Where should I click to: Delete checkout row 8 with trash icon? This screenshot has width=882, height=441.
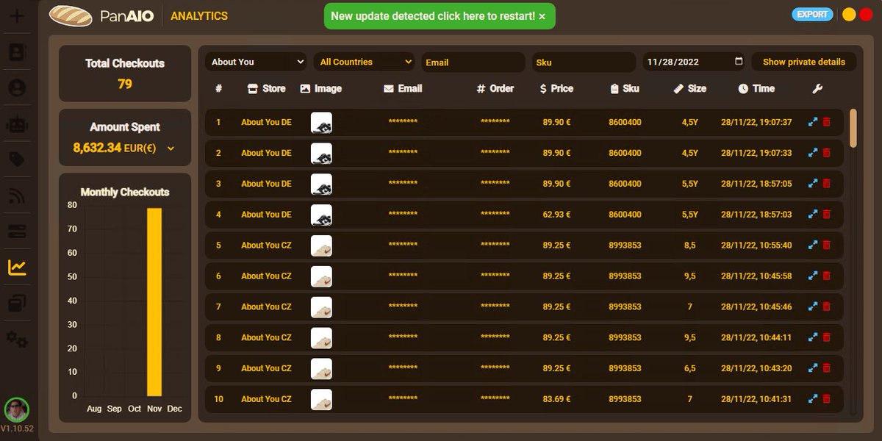click(x=826, y=337)
